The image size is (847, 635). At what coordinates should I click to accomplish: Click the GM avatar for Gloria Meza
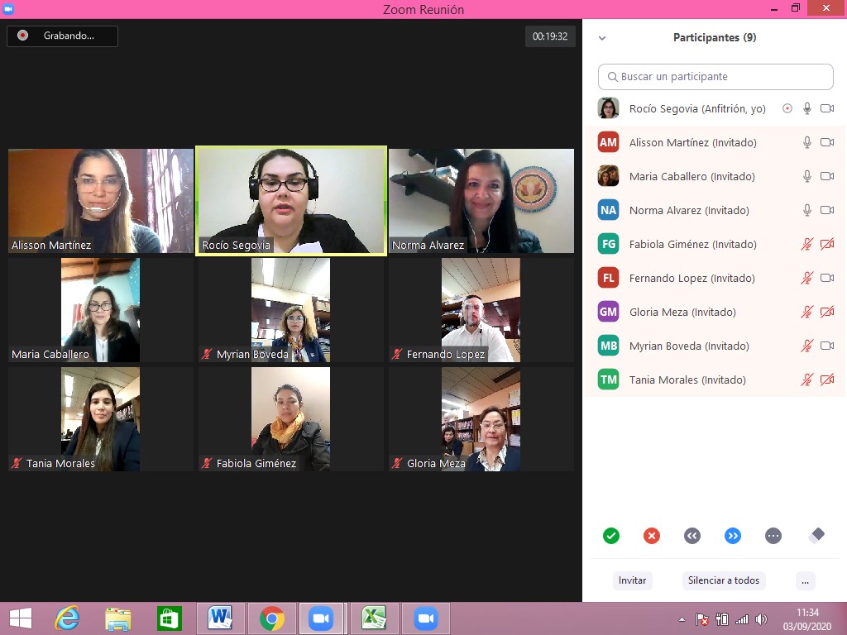tap(608, 312)
